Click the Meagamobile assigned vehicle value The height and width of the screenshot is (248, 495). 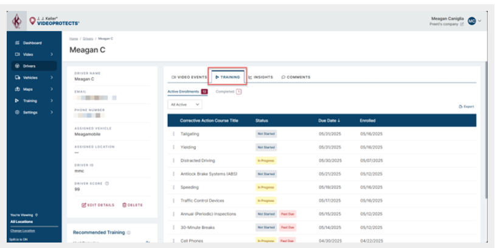coord(88,134)
